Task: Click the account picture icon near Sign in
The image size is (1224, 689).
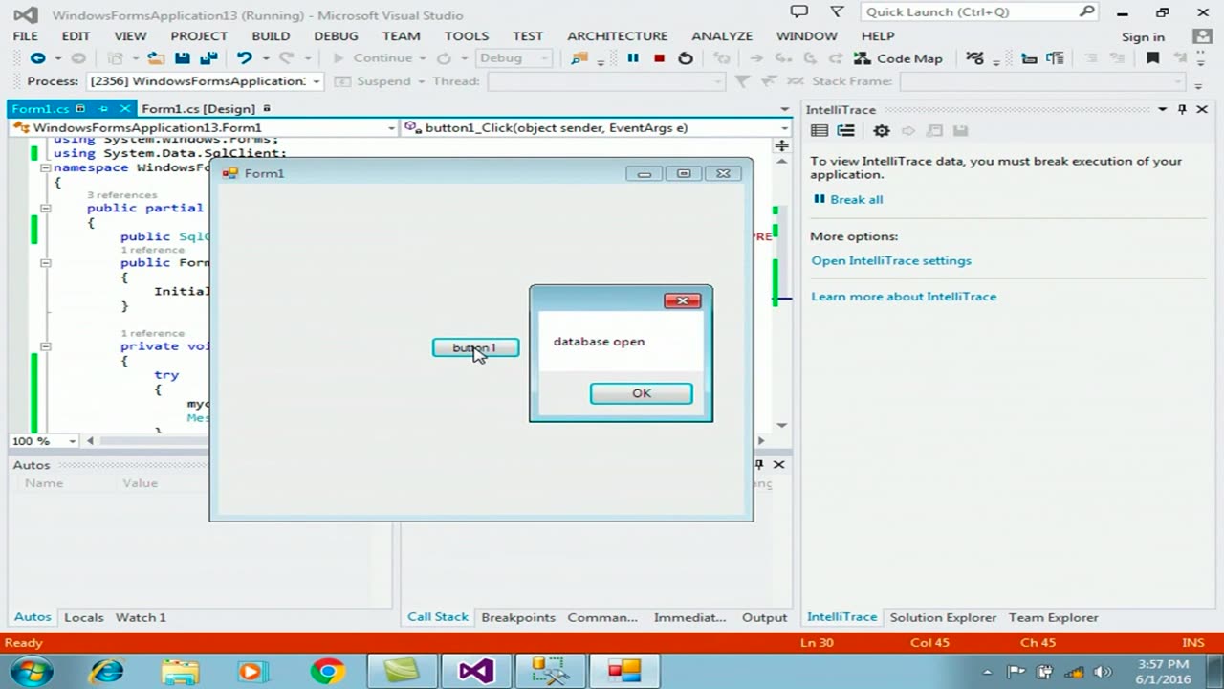Action: 1203,36
